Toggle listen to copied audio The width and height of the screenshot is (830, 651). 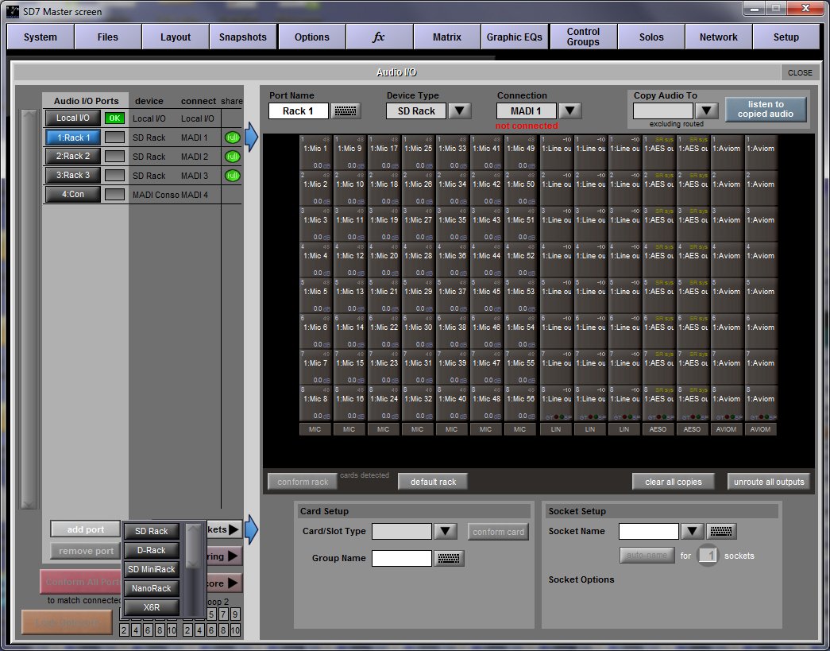pos(766,109)
